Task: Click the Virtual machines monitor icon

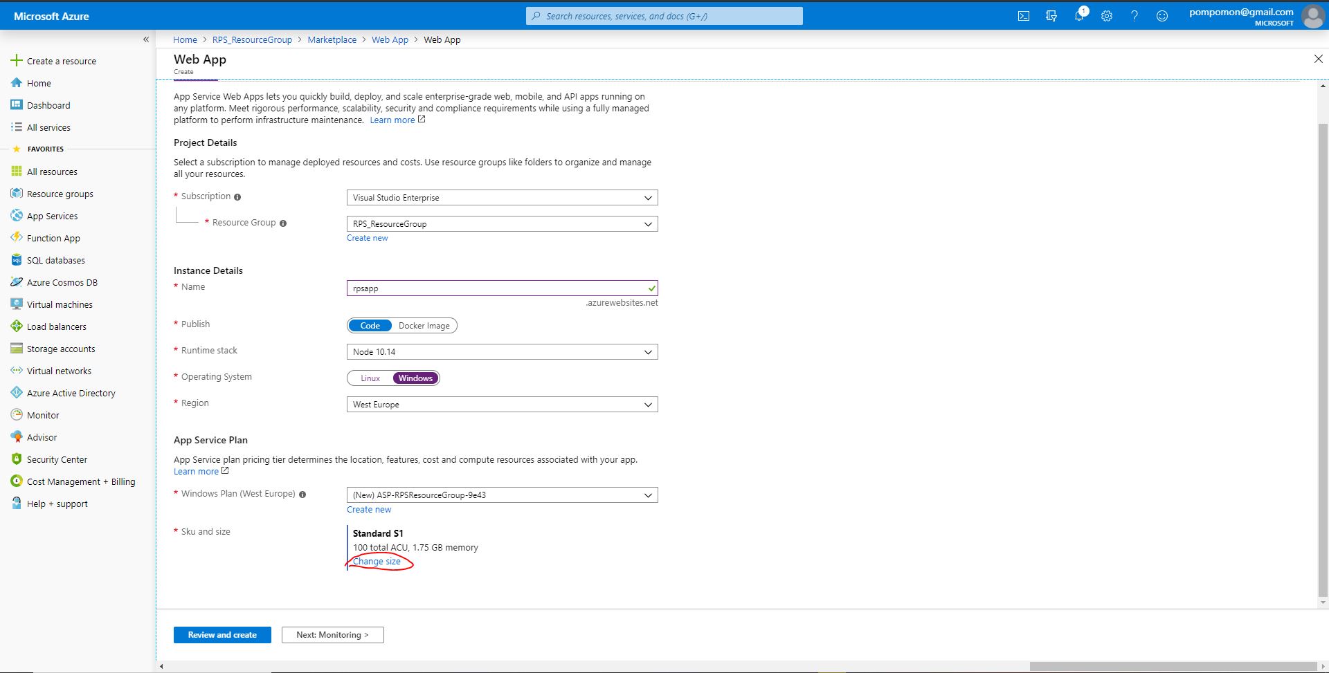Action: pyautogui.click(x=17, y=304)
